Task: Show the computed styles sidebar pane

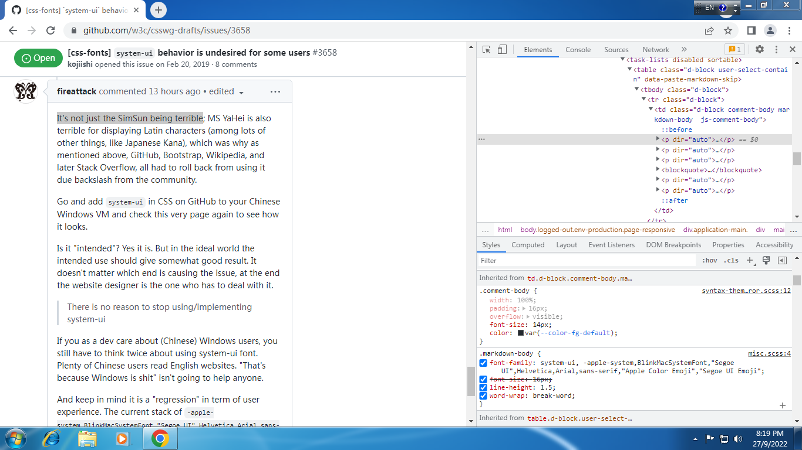Action: (x=782, y=261)
